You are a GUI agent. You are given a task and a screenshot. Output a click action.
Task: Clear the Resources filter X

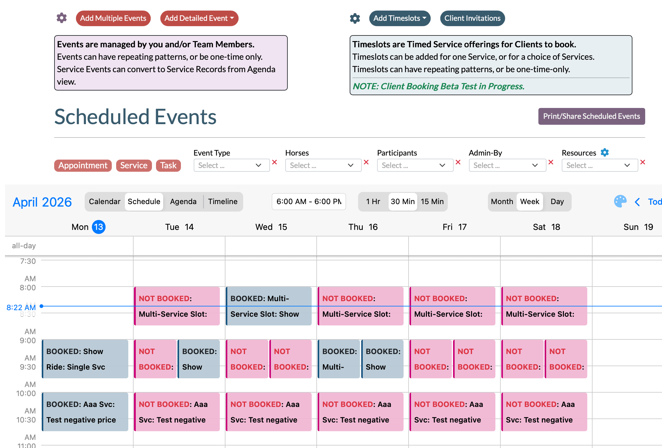point(643,162)
